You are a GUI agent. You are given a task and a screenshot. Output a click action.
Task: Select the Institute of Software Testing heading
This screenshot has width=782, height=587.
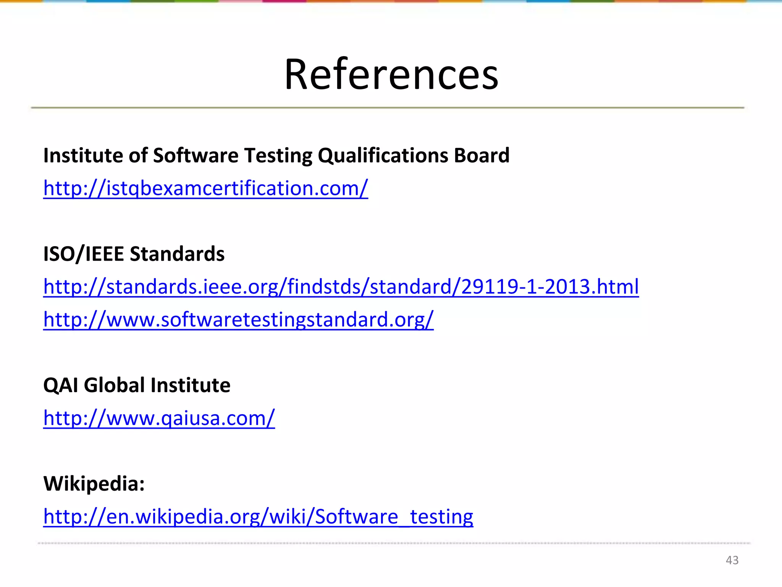[x=276, y=156]
